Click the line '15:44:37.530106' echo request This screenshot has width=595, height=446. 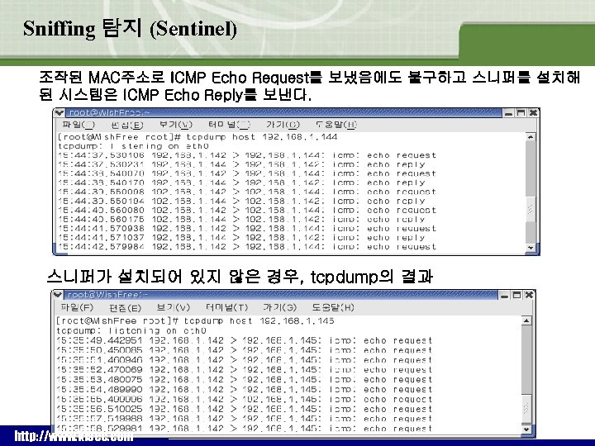[x=247, y=155]
